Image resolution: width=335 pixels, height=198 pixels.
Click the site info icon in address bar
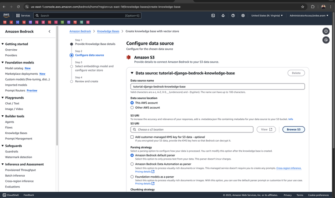(x=27, y=7)
